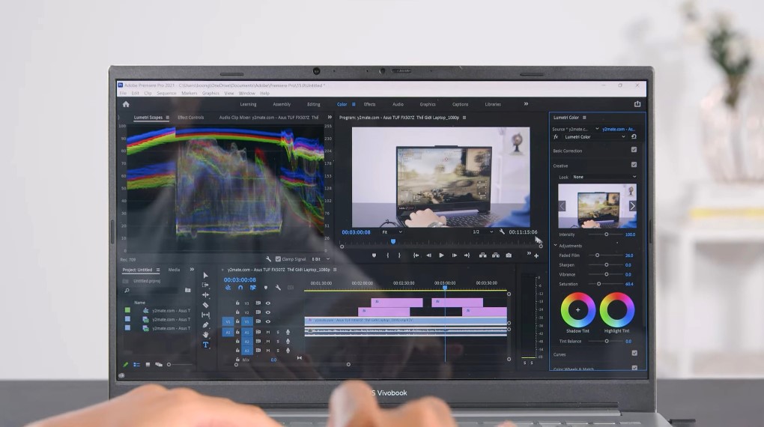
Task: Switch Project panel to Icon View
Action: [x=147, y=365]
